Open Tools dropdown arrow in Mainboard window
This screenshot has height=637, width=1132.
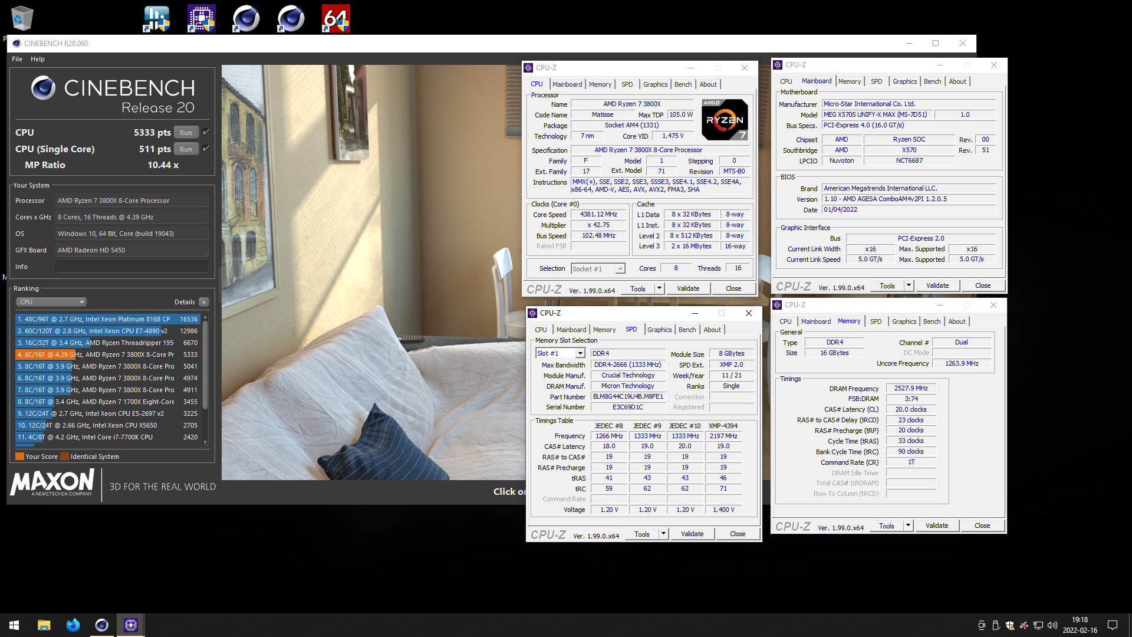[x=909, y=285]
